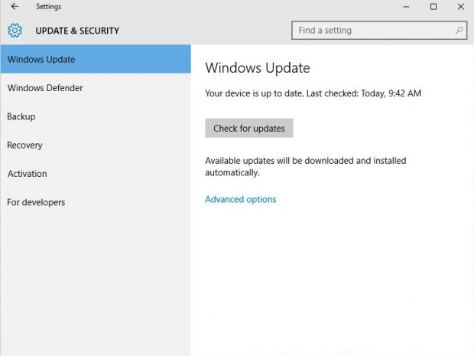Maximize the Settings window
This screenshot has width=474, height=356.
click(433, 7)
